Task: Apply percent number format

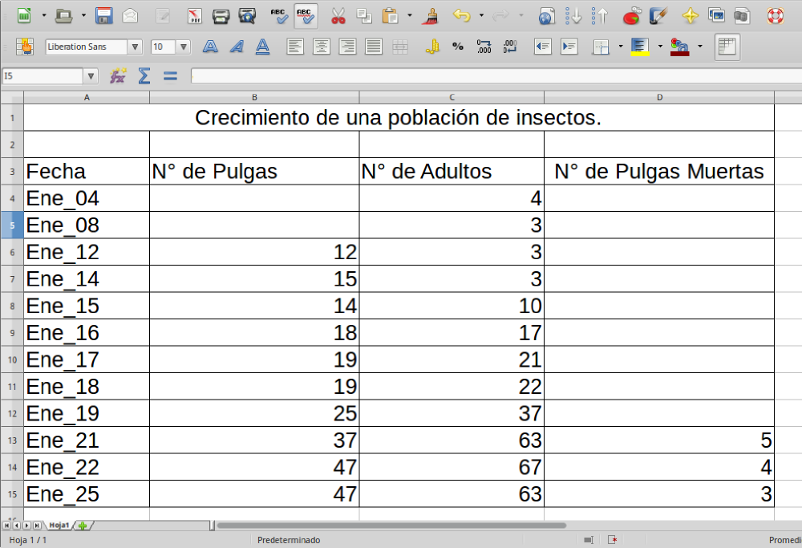Action: point(458,47)
